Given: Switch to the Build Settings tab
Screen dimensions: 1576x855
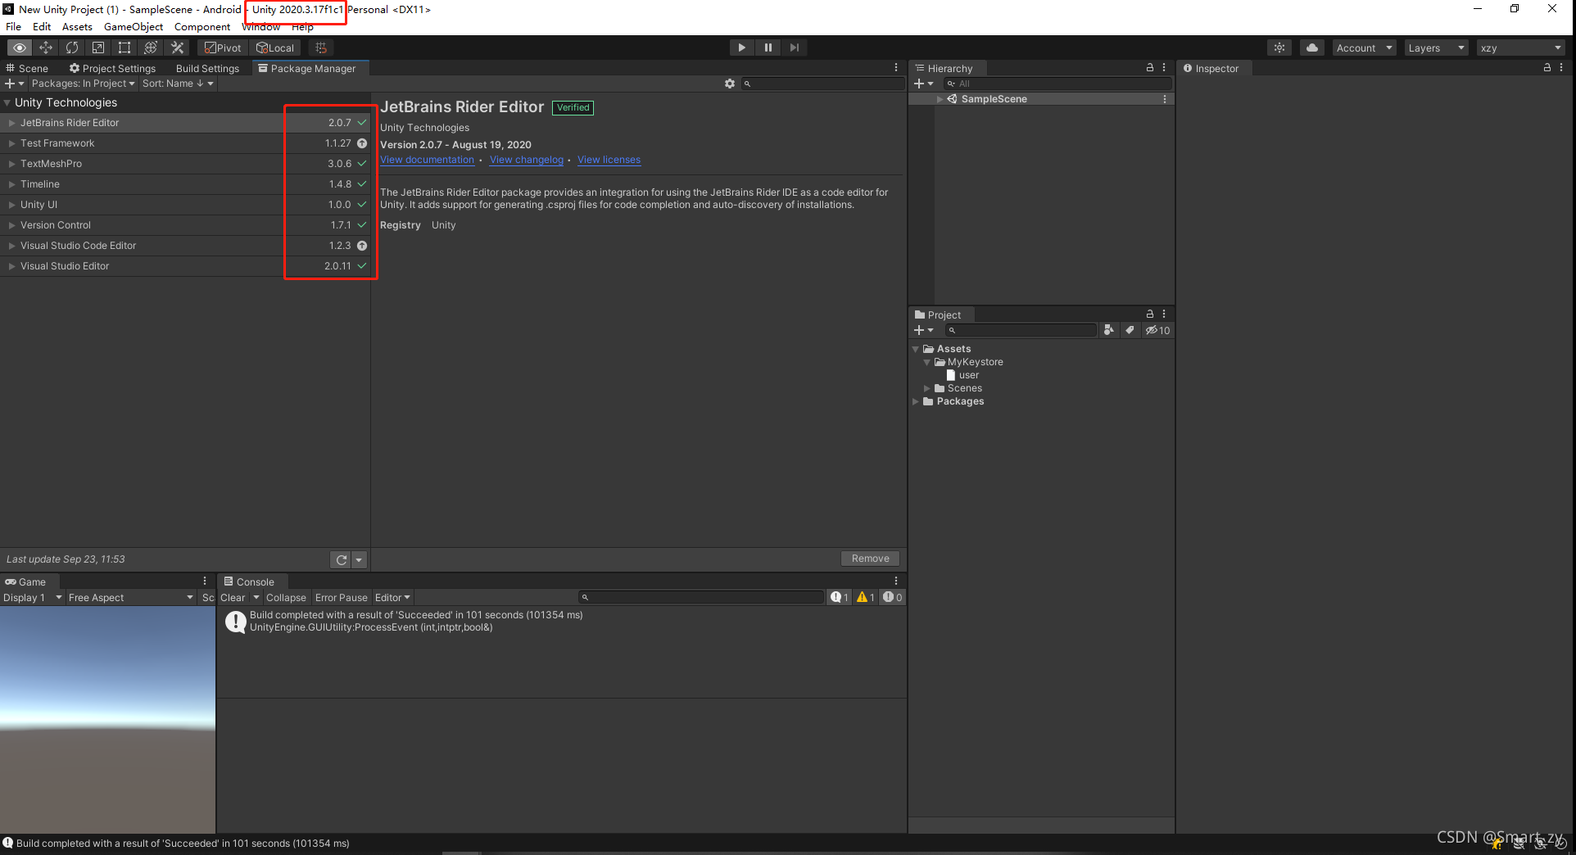Looking at the screenshot, I should click(207, 68).
